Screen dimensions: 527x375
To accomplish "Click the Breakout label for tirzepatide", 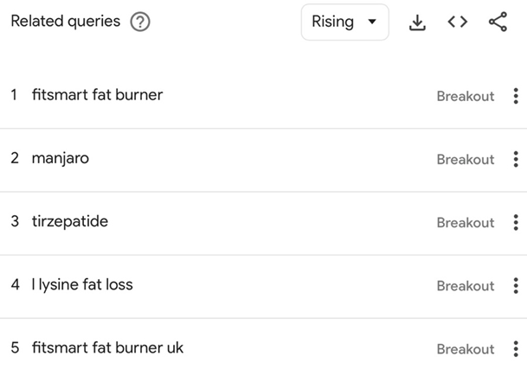I will click(x=466, y=223).
